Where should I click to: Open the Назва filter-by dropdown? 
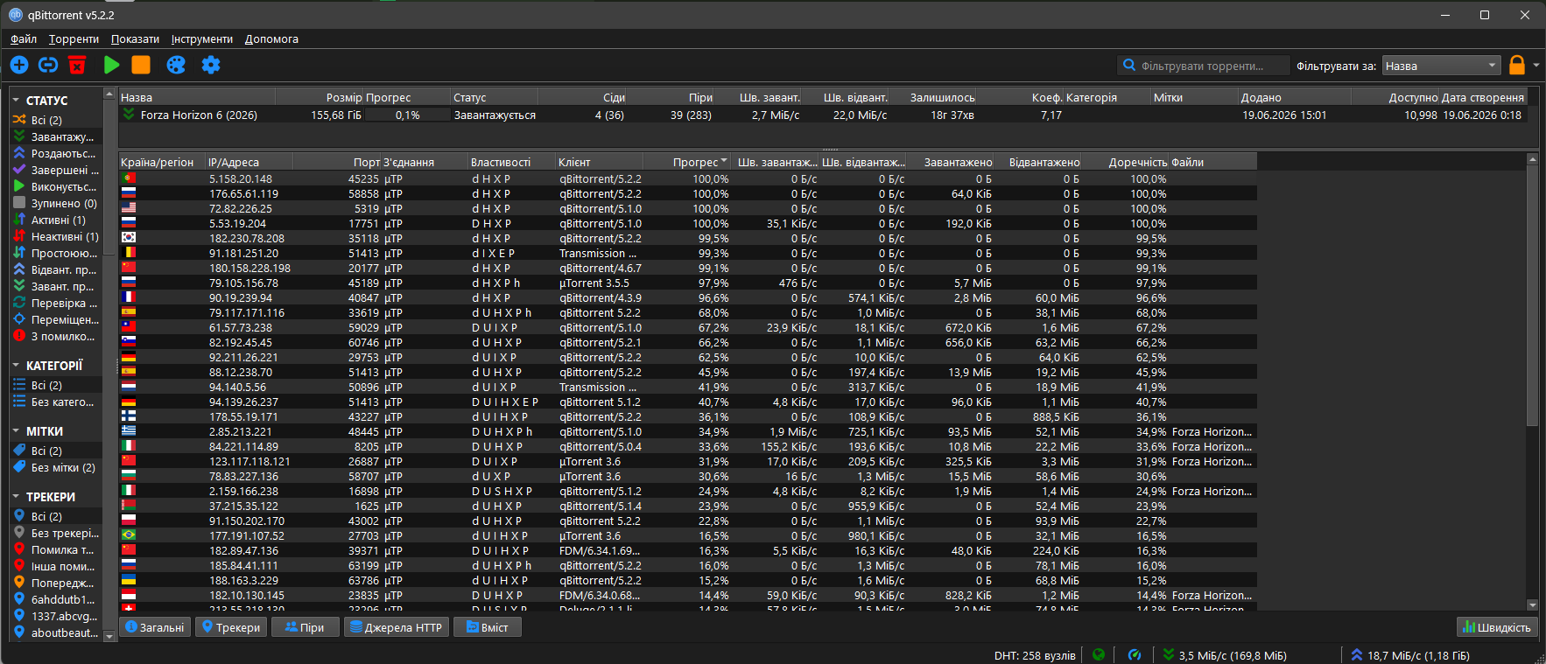click(x=1441, y=66)
